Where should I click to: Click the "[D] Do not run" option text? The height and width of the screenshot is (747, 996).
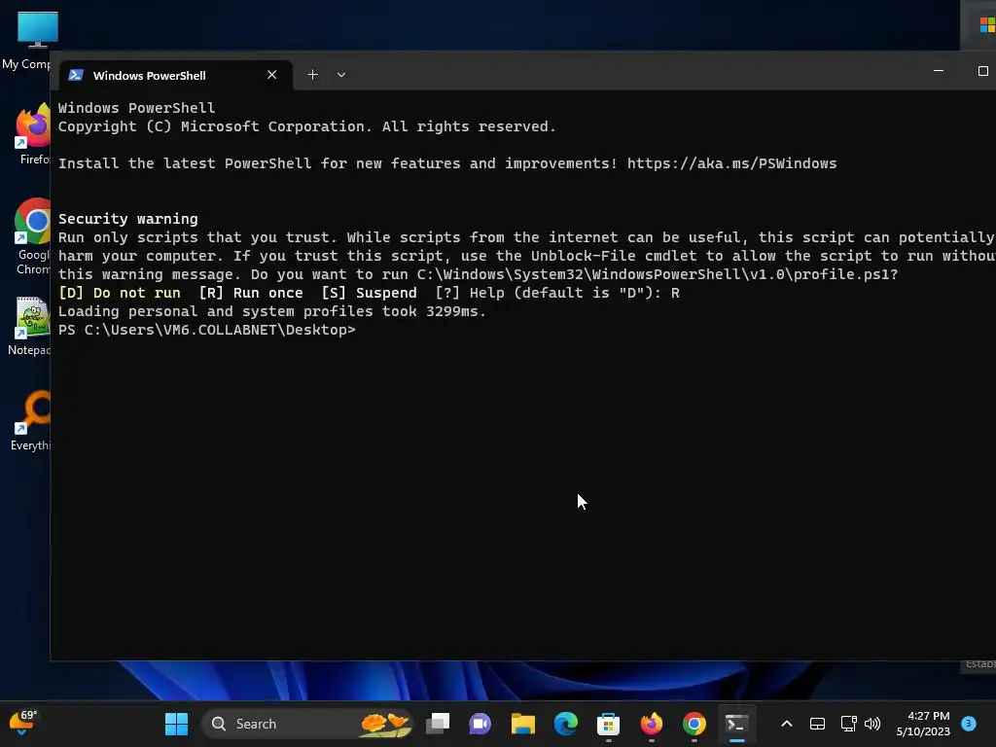[x=120, y=293]
